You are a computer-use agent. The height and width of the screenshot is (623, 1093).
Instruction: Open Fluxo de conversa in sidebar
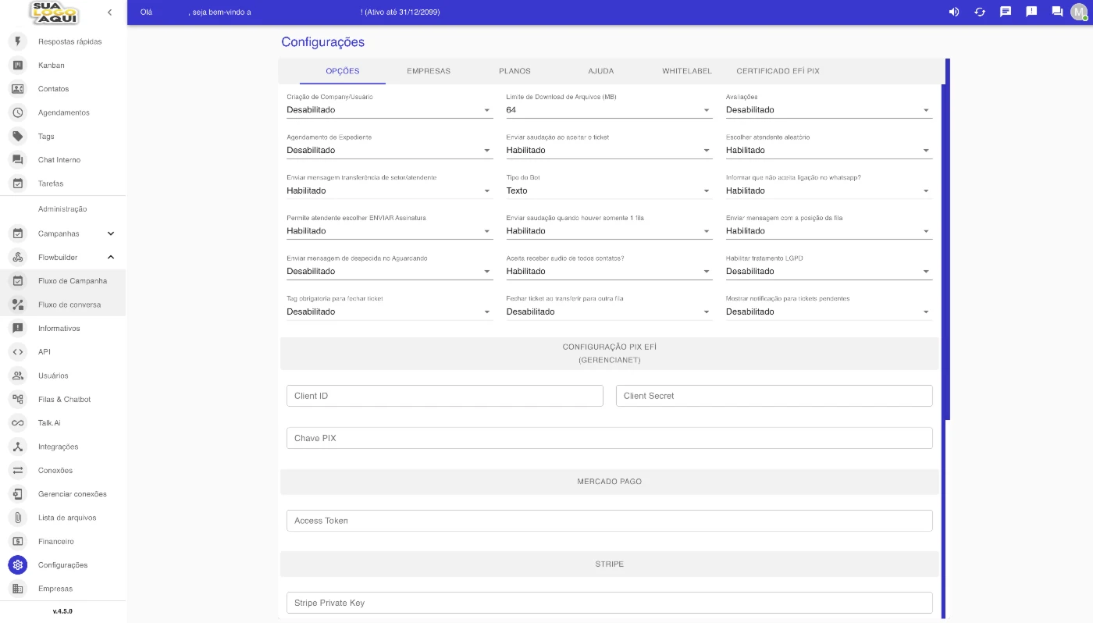69,304
